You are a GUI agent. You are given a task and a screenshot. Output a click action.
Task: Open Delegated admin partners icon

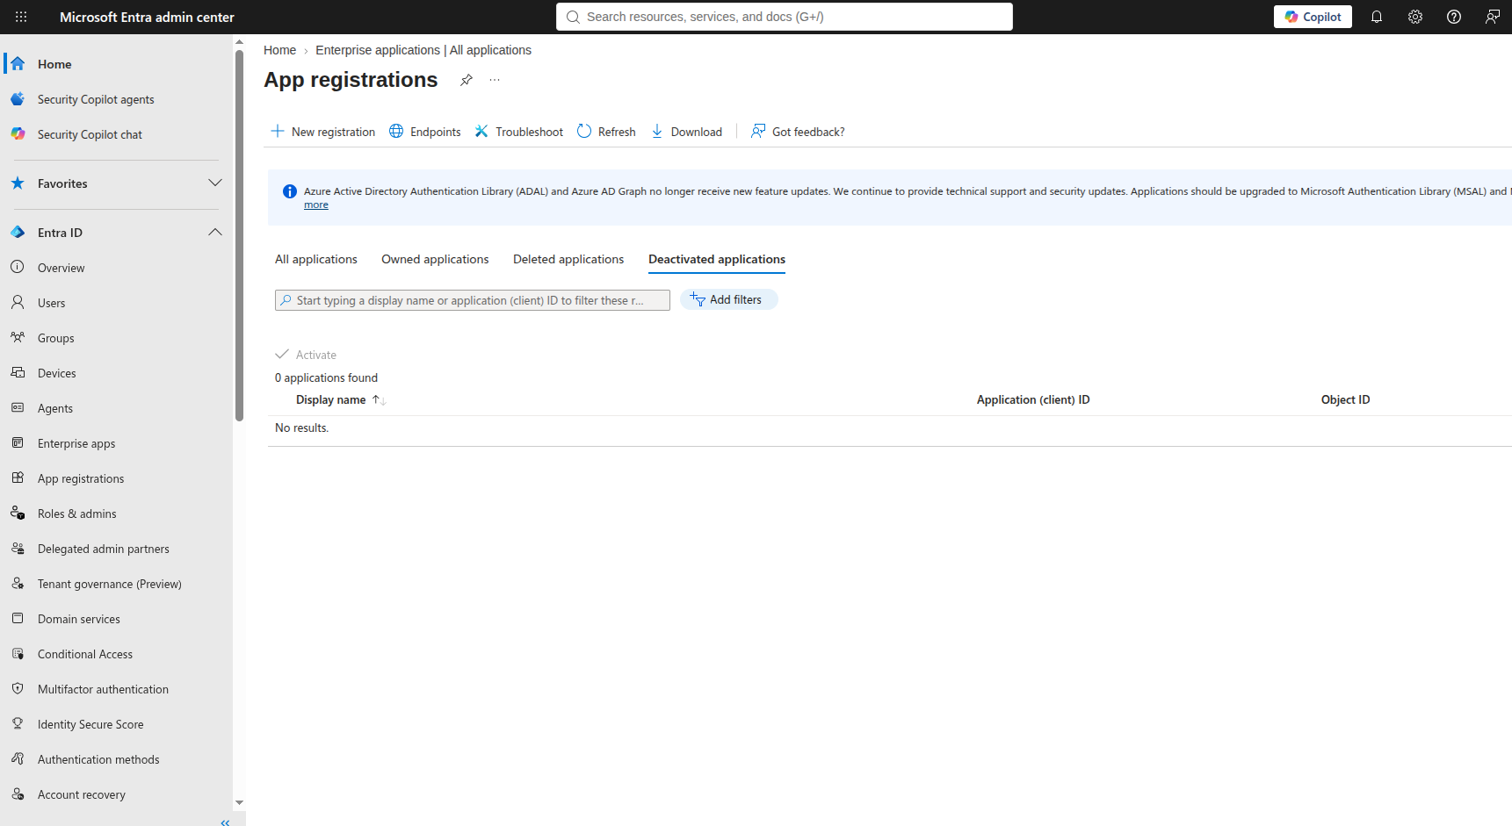click(x=18, y=548)
